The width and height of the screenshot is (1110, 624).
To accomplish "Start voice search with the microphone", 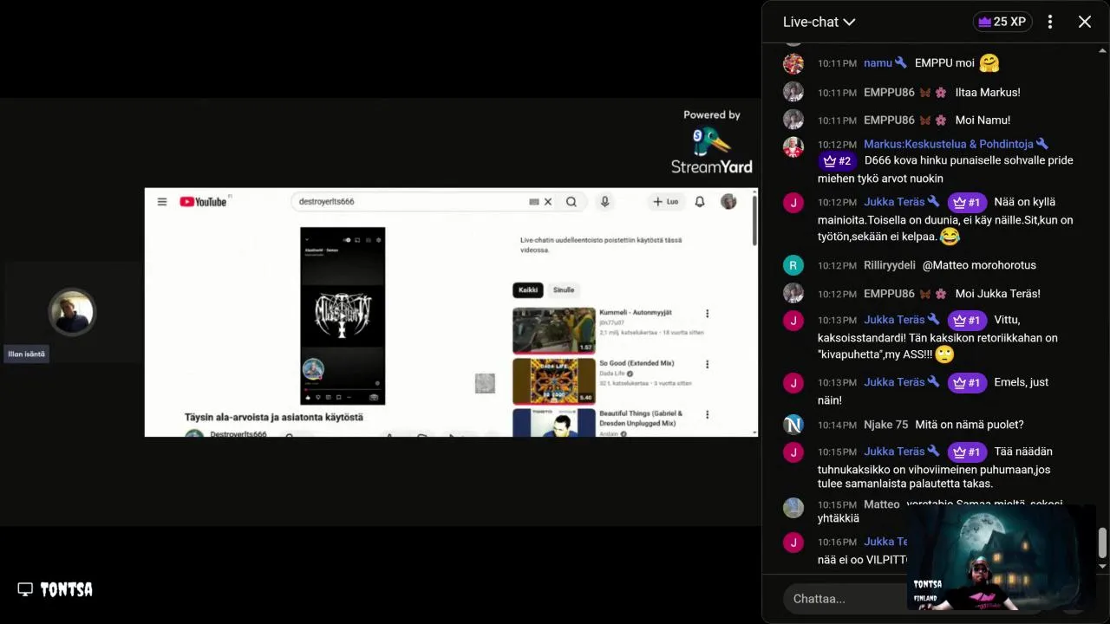I will (605, 202).
